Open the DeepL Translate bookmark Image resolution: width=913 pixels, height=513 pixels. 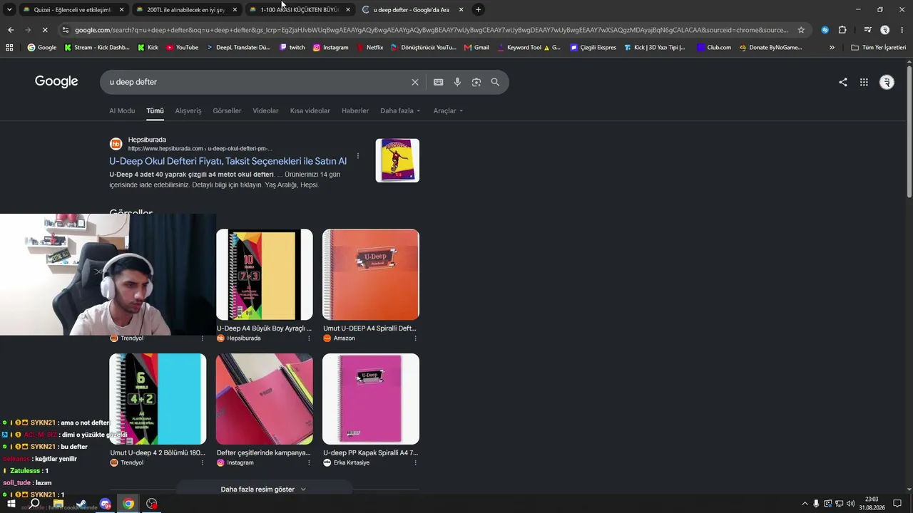click(238, 48)
